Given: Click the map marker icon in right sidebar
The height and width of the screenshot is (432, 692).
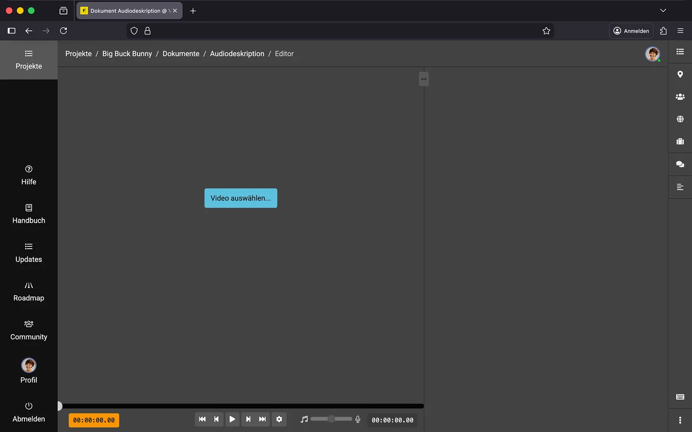Looking at the screenshot, I should tap(680, 74).
